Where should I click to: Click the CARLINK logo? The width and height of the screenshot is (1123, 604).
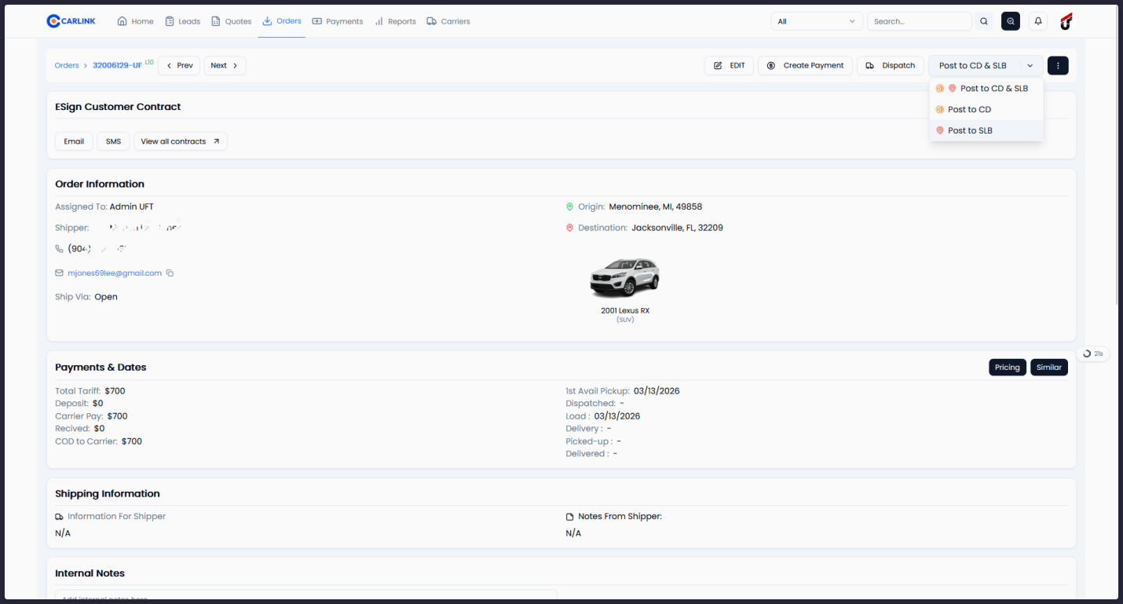click(70, 21)
